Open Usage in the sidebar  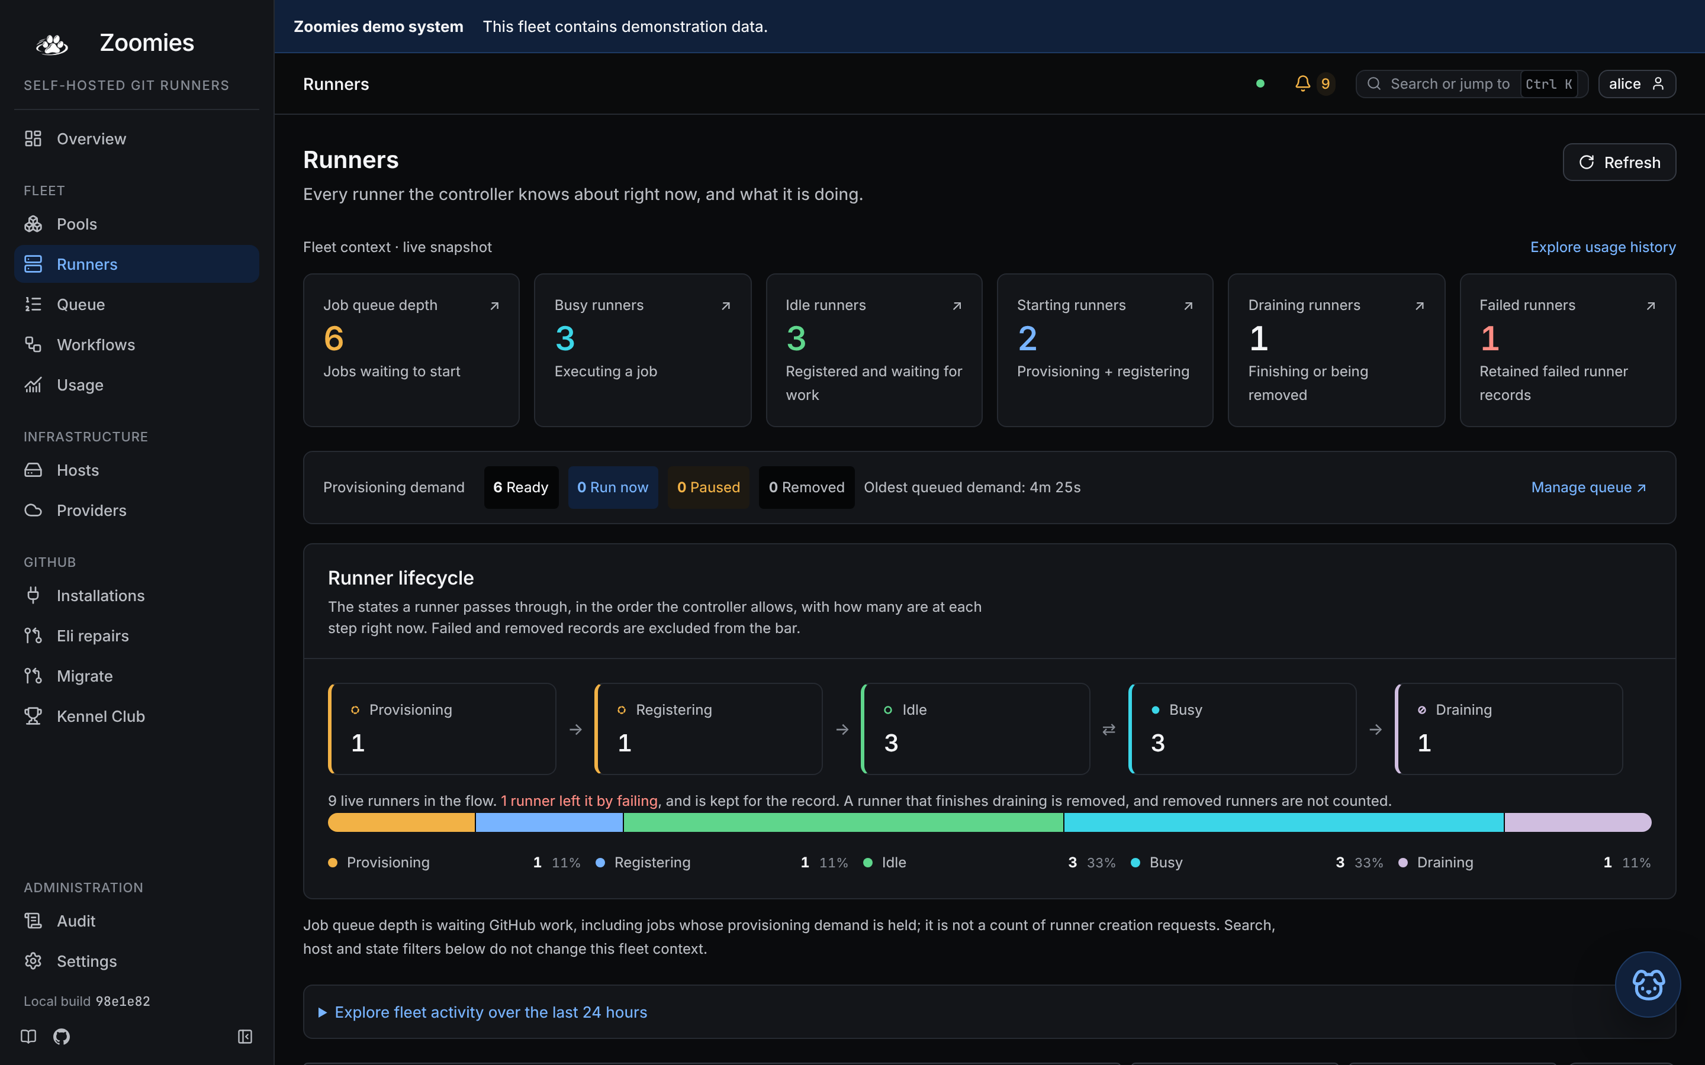137,385
